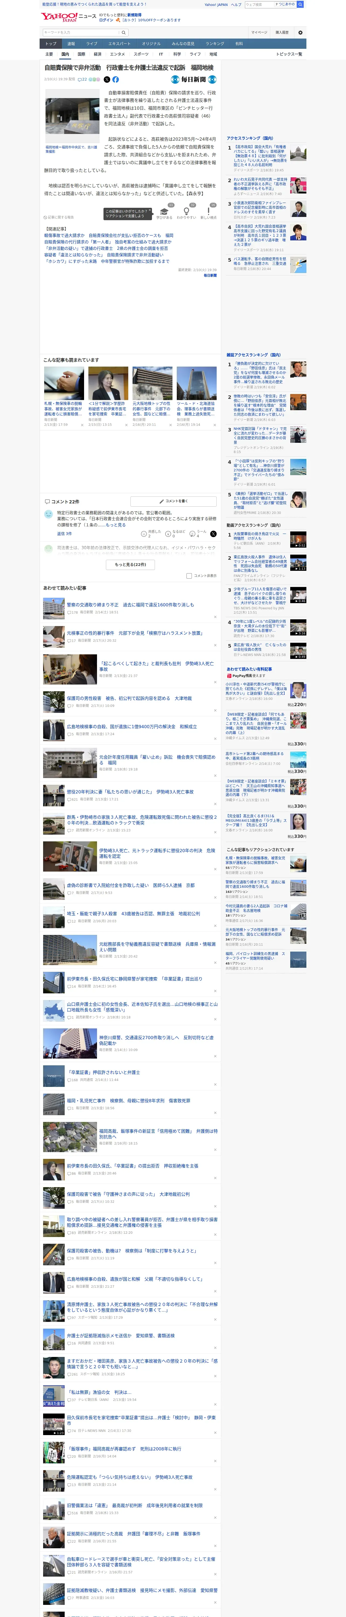This screenshot has width=346, height=1617.
Task: Open recommended article ツール・ド・北海道協会 thumbnail
Action: pos(196,383)
